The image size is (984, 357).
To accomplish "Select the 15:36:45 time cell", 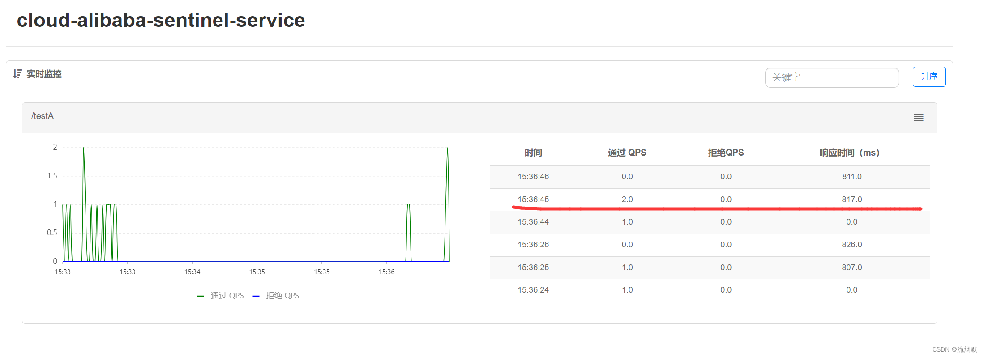I will pos(533,200).
